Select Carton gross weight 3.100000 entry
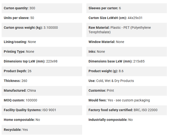Viewport: 169px width, 137px height. [42, 30]
